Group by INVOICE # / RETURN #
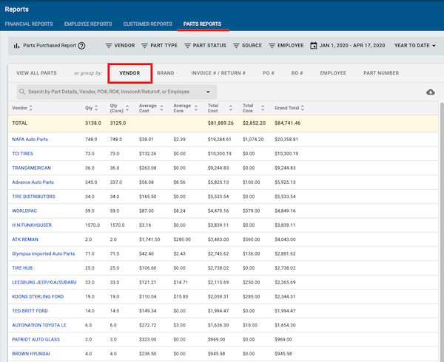Screen dimensions: 444x362 click(x=218, y=73)
